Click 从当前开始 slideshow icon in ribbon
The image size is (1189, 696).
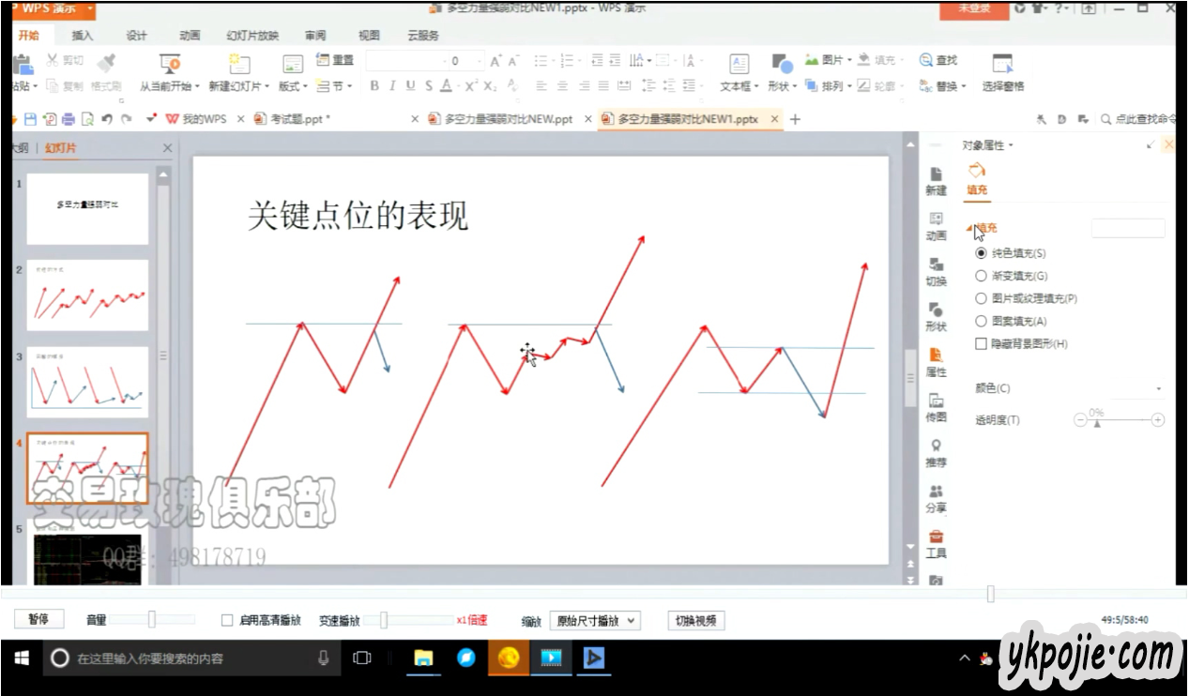coord(170,73)
